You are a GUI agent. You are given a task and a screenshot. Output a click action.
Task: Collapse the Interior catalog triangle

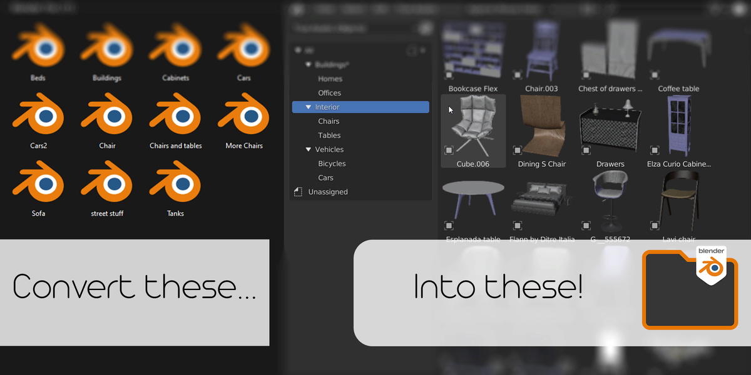[x=309, y=107]
